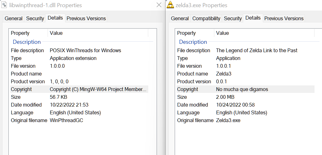
Task: Open Previous Versions tab for libwinpthread-1.dll
Action: [x=86, y=18]
